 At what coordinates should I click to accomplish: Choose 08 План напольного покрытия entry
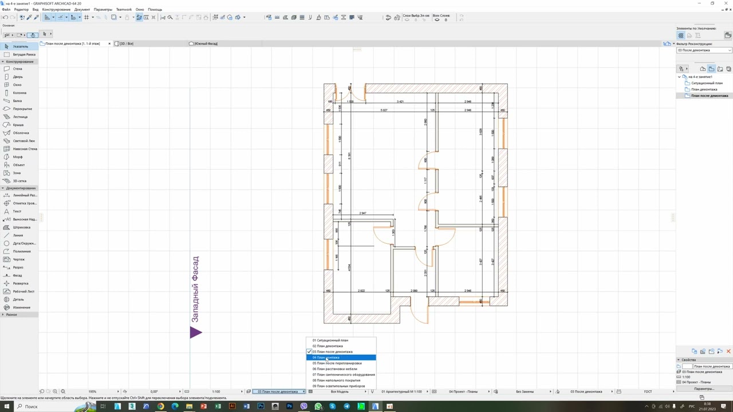341,381
